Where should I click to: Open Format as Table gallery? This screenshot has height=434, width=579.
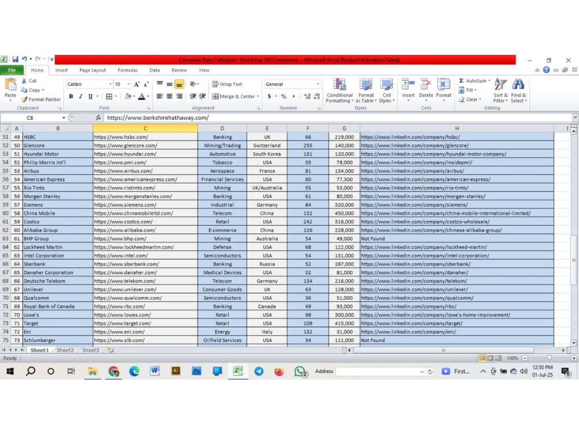[x=366, y=90]
